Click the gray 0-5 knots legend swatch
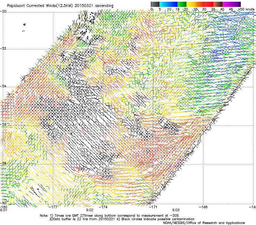The image size is (256, 225). (155, 4)
